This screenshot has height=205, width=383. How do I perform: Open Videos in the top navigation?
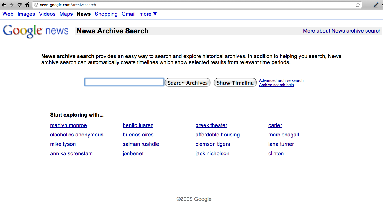click(47, 14)
